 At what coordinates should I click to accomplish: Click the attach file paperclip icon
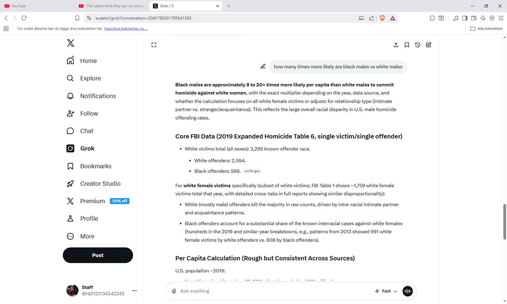click(x=174, y=291)
